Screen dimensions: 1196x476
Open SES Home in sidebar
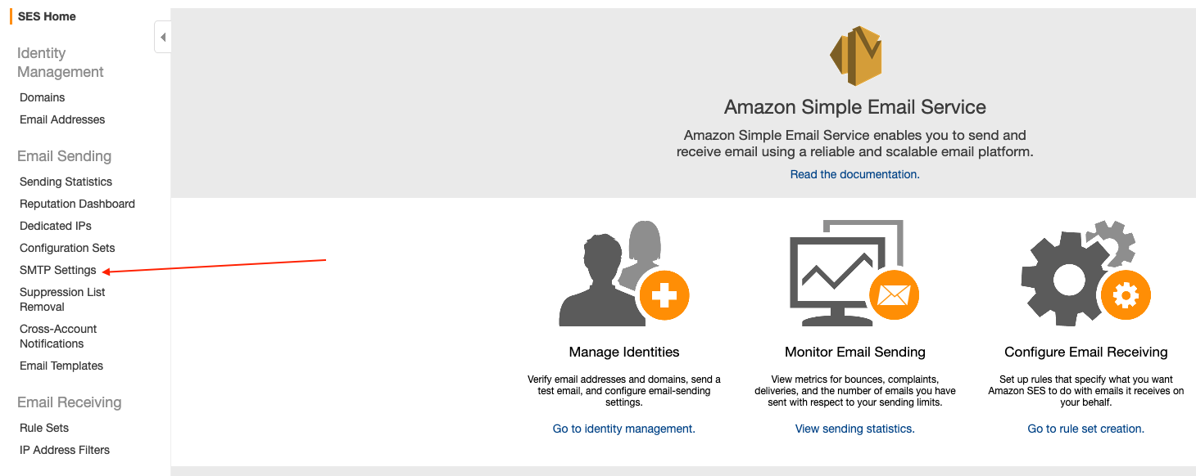click(x=47, y=16)
